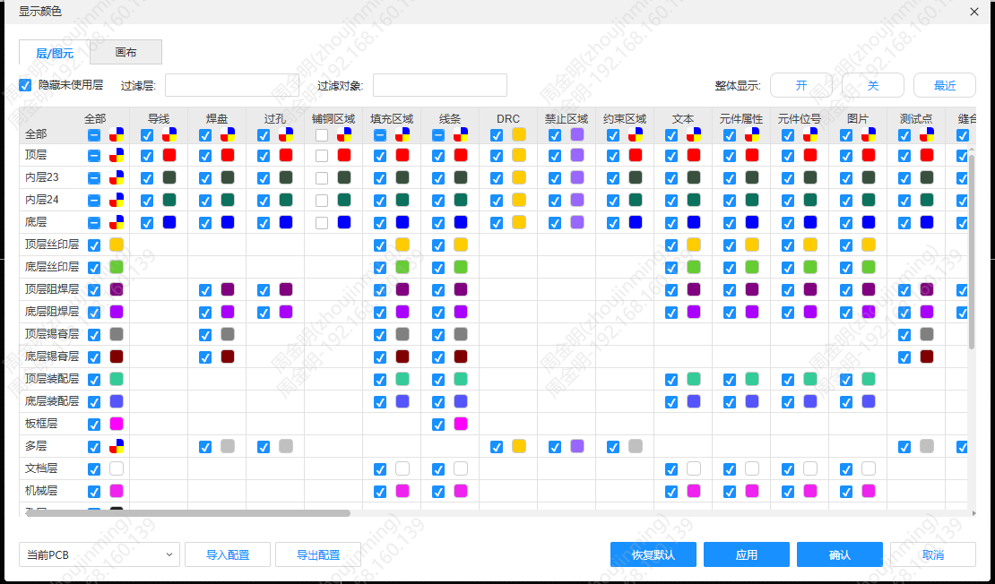The height and width of the screenshot is (584, 995).
Task: Open multicolor swatch for 顶层 row 全部 column
Action: click(117, 155)
